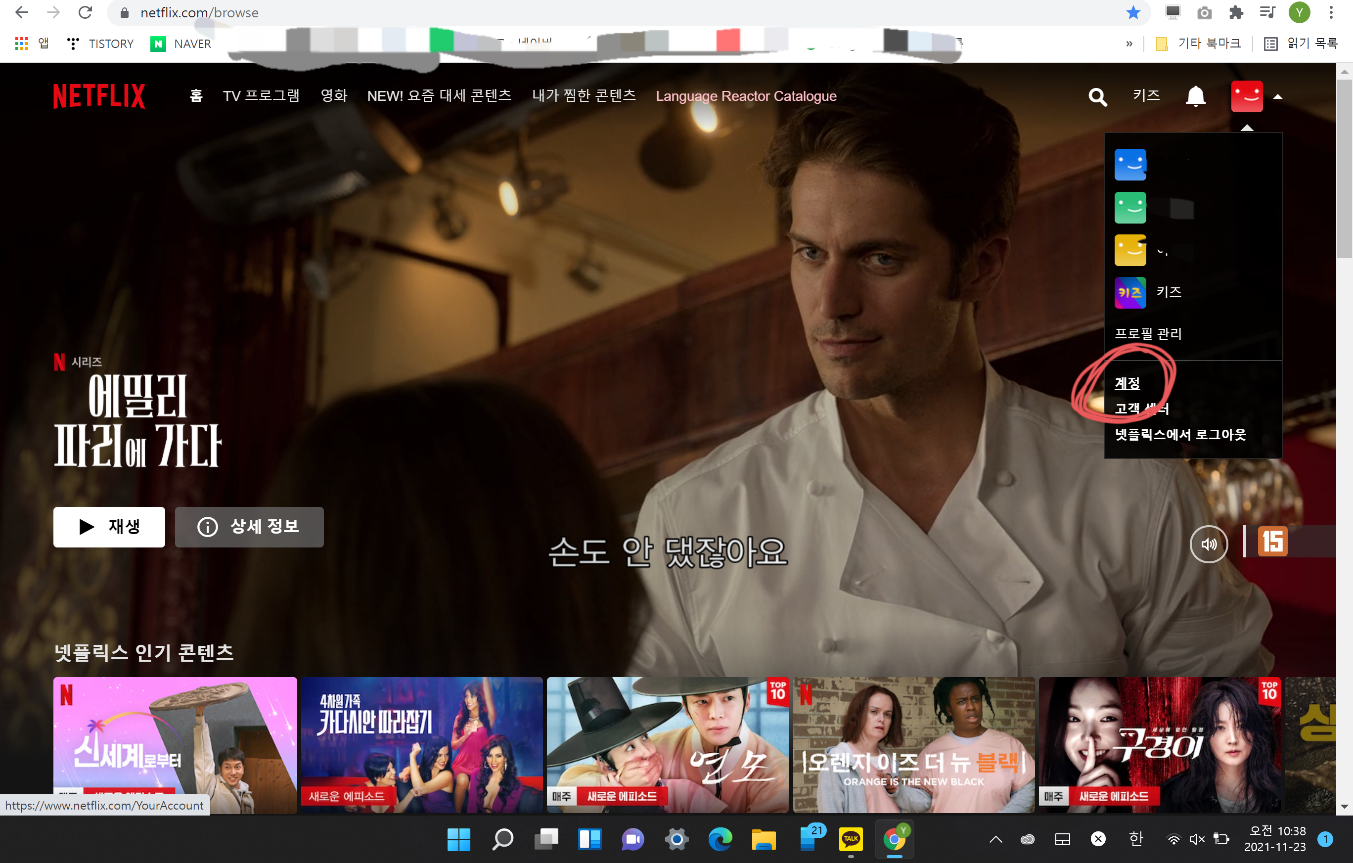Open Language Reactor Catalogue link

coord(746,96)
